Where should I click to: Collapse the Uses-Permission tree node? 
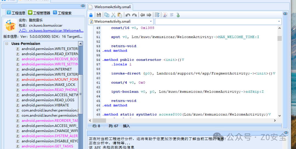coord(7,44)
